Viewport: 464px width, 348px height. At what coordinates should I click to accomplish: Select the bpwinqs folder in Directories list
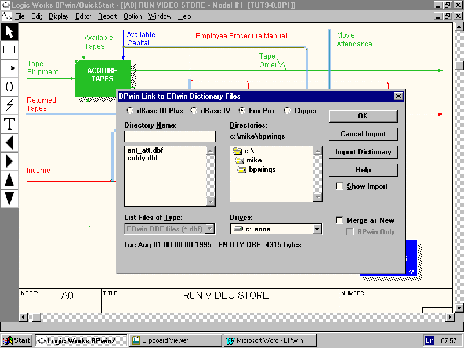[256, 169]
